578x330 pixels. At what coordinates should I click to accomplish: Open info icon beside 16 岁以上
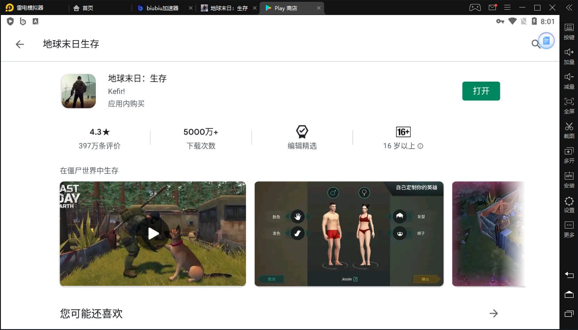pos(420,146)
